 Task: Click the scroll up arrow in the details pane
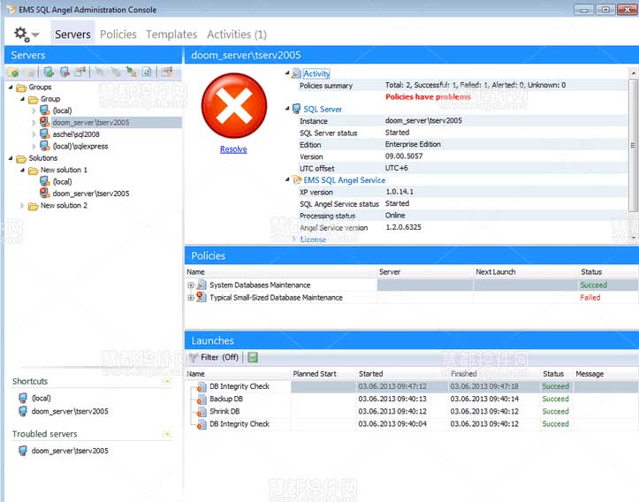coord(634,73)
